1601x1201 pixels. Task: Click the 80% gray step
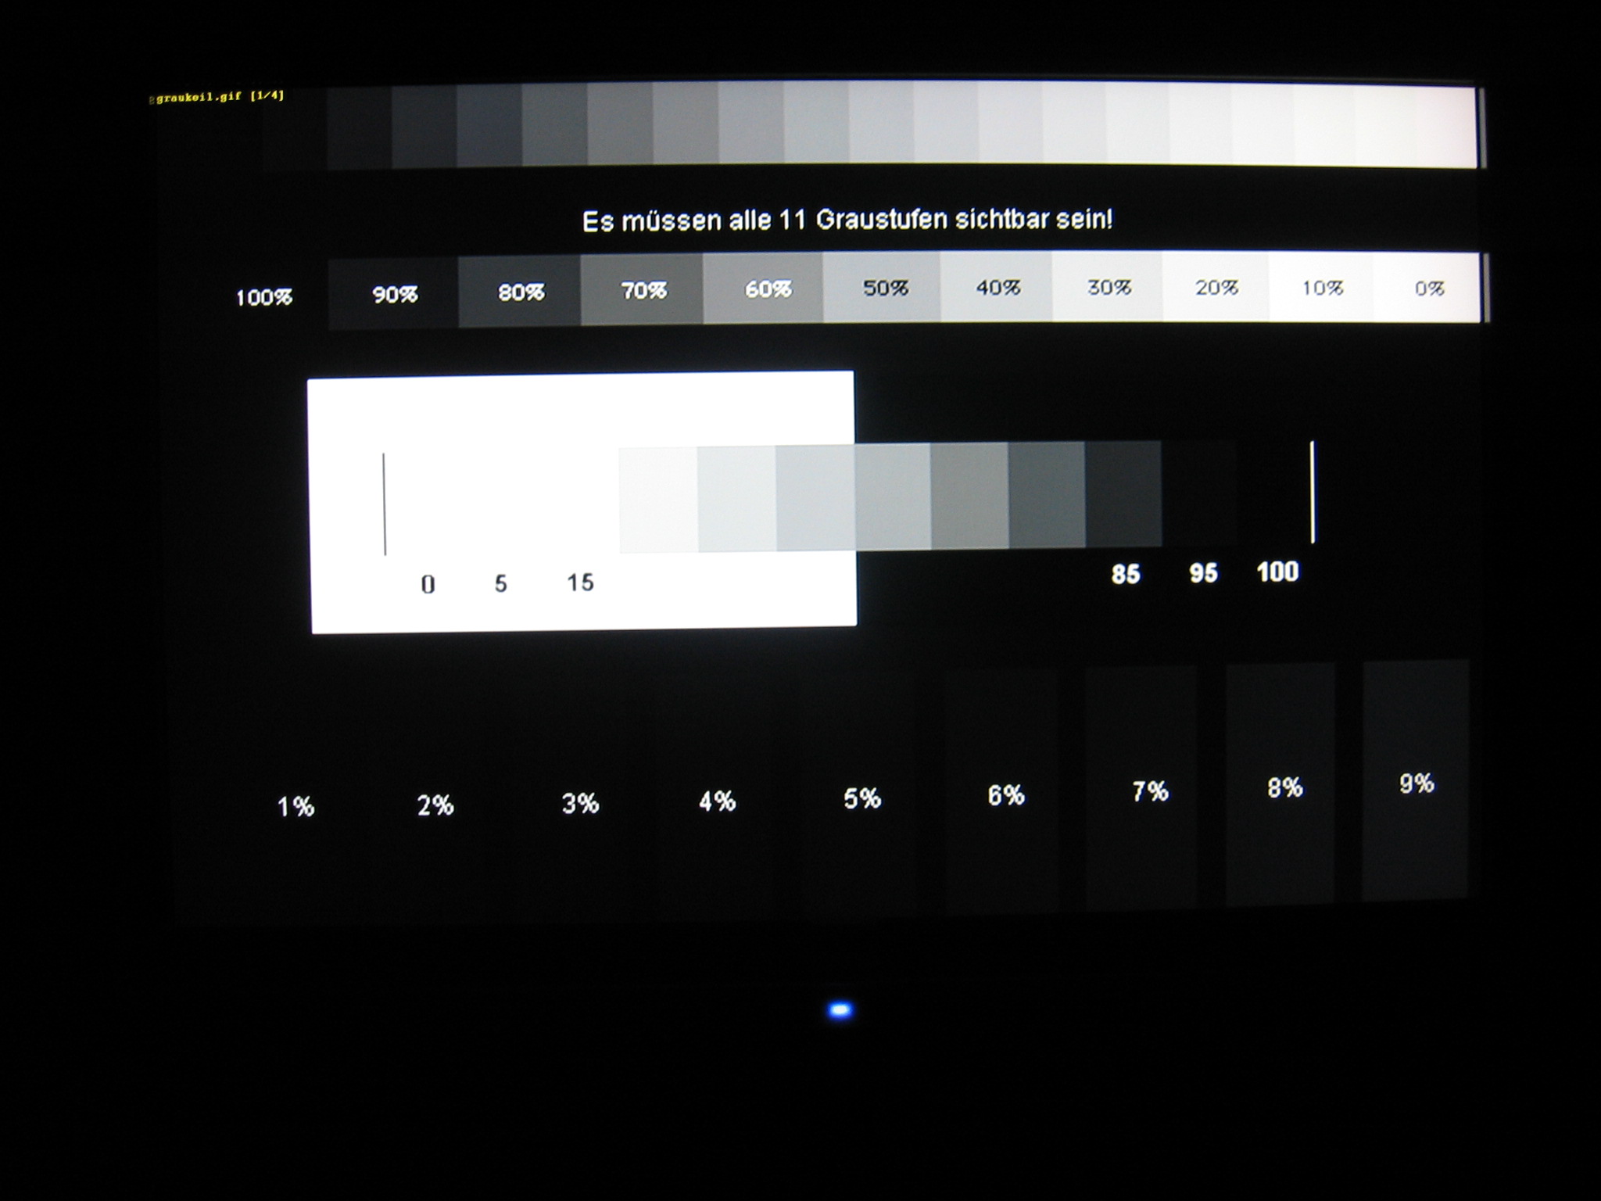click(520, 292)
